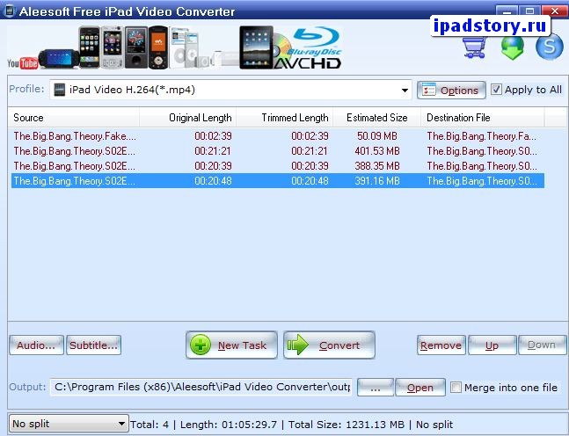Select the row with 401.53 MB size
The height and width of the screenshot is (436, 569).
pos(278,151)
